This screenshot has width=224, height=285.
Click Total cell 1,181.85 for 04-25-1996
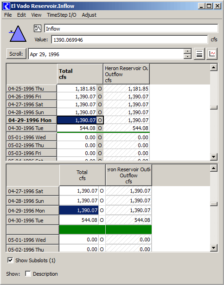tap(77, 89)
